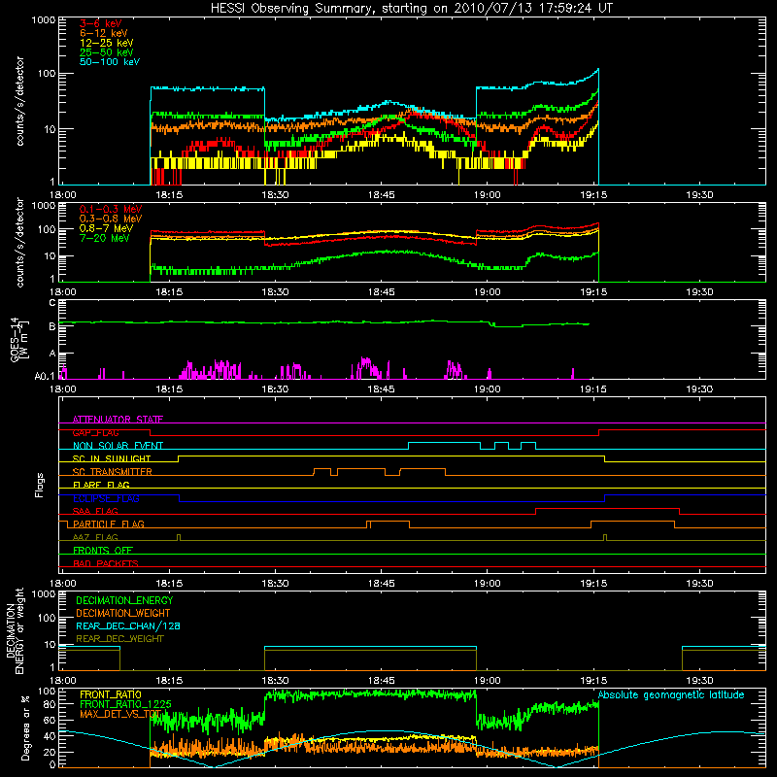Image resolution: width=777 pixels, height=777 pixels.
Task: Click 19:30 tick under decimation plot
Action: 699,681
